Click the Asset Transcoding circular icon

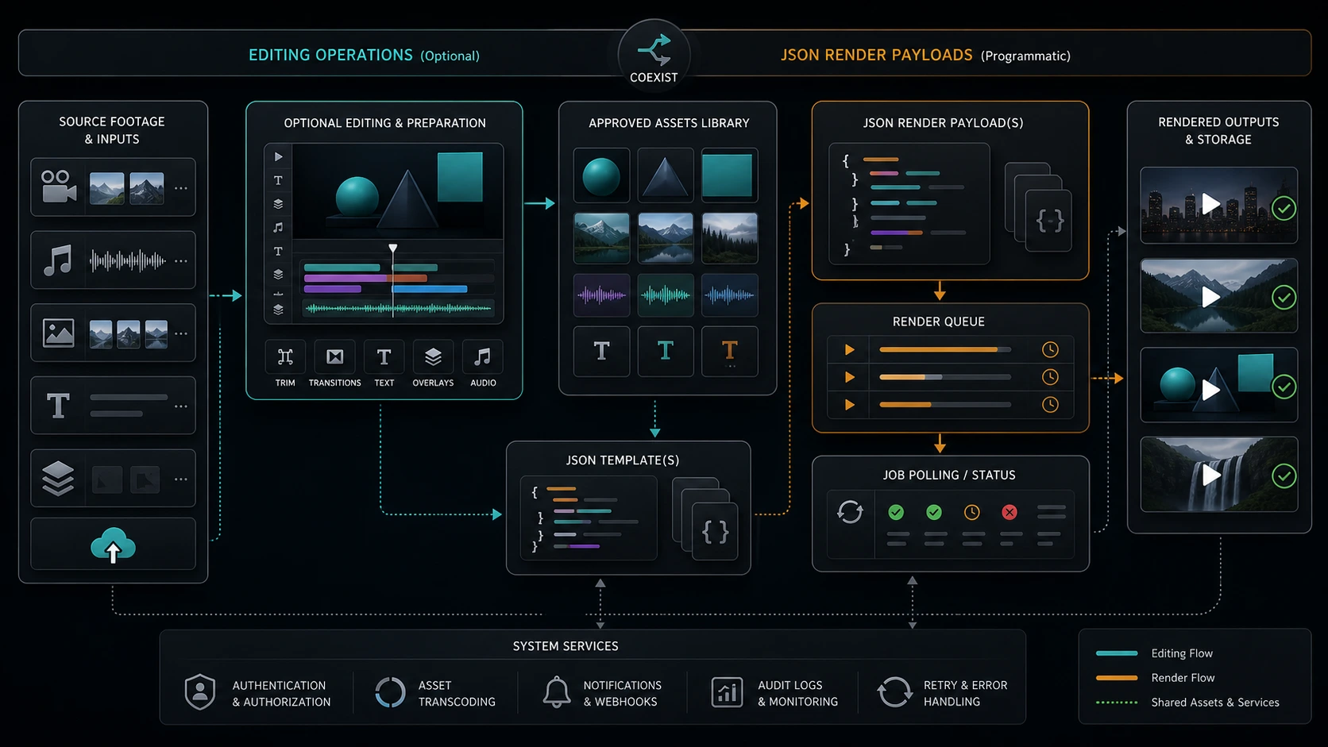click(x=390, y=692)
